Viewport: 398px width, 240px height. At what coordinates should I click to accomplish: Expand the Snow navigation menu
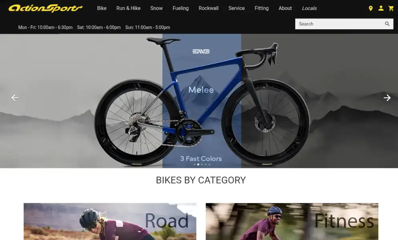click(156, 8)
